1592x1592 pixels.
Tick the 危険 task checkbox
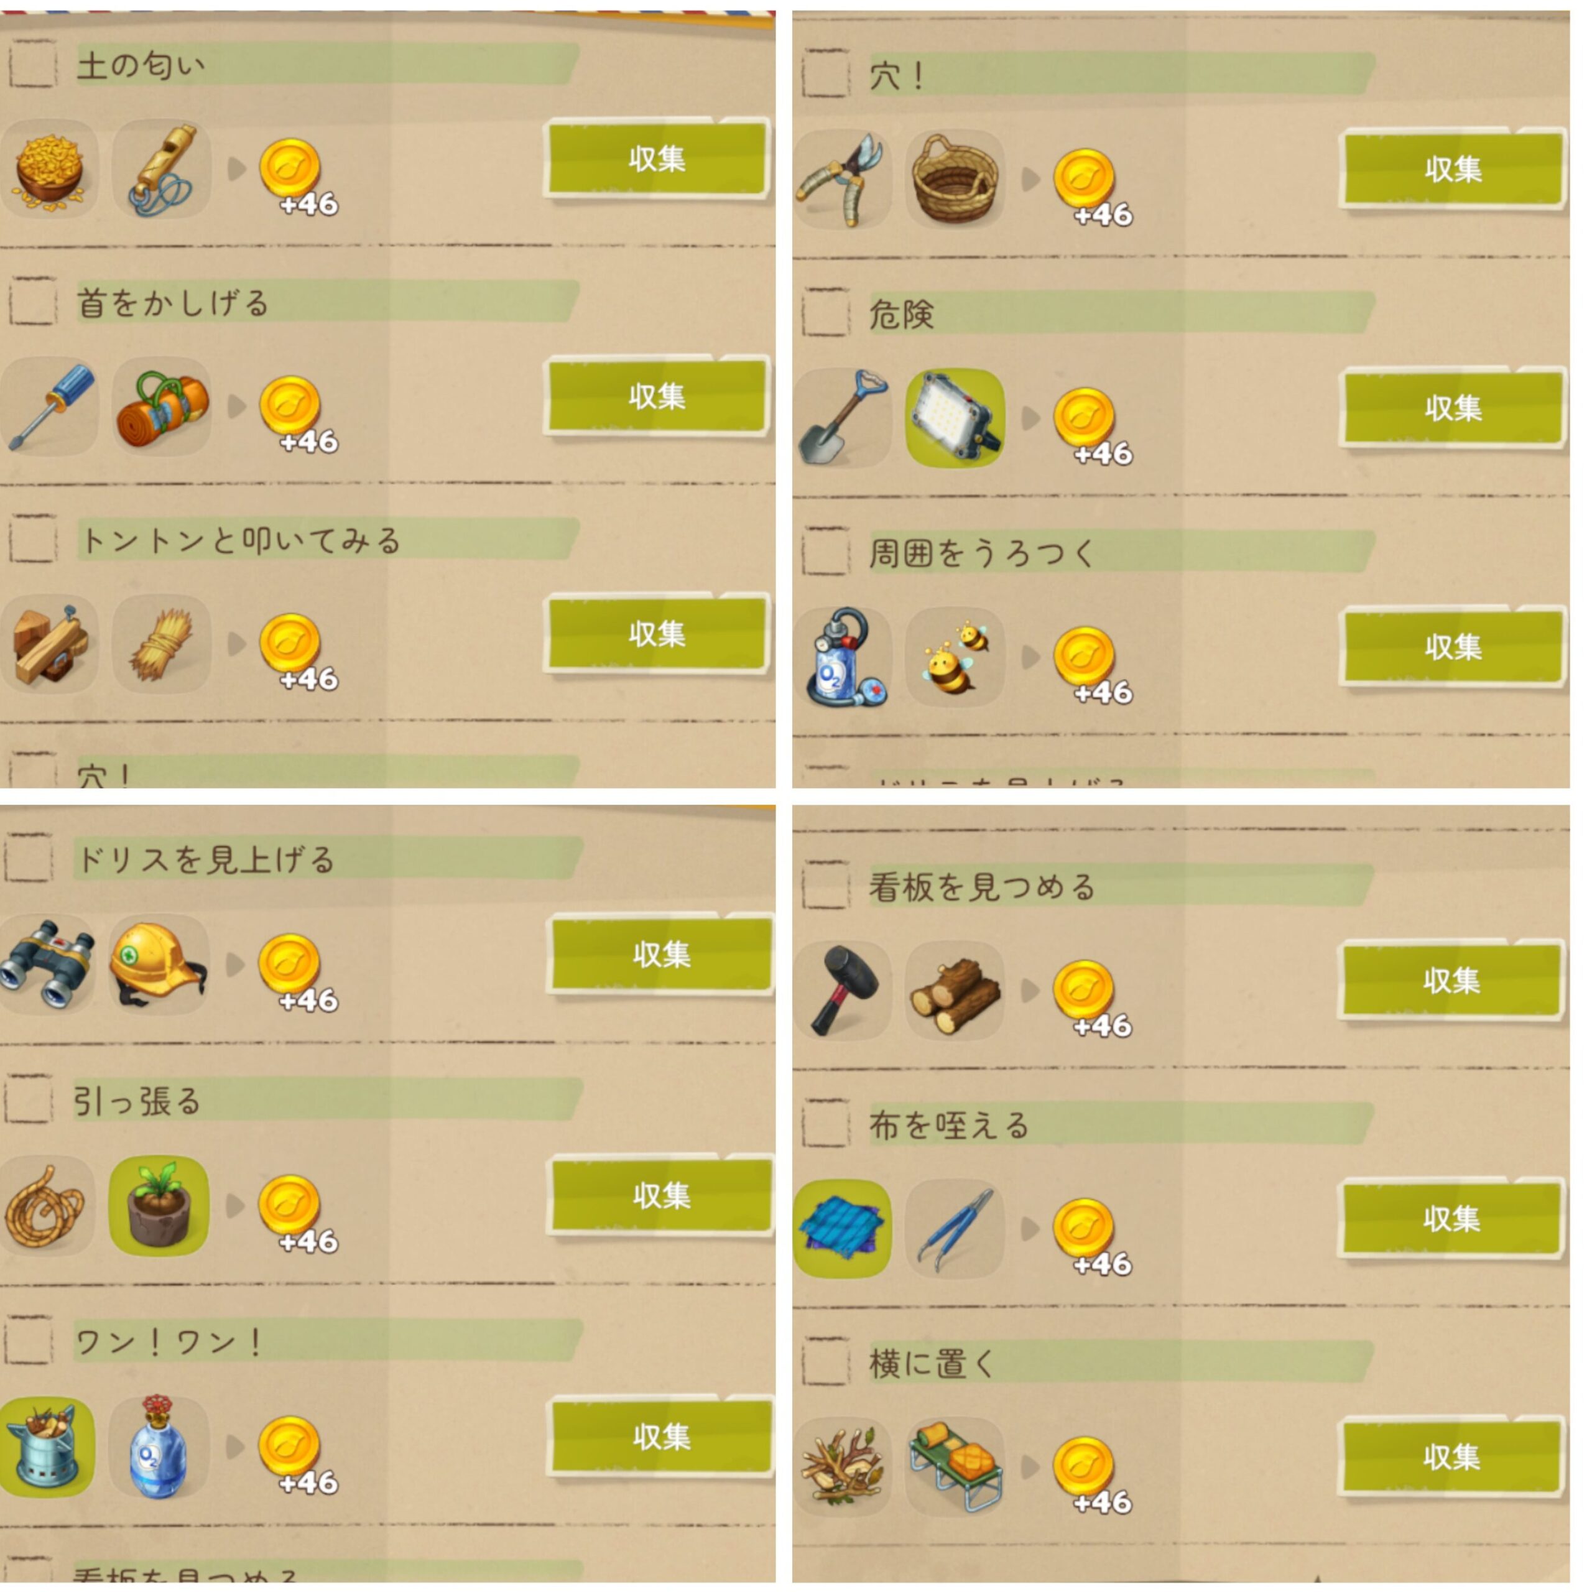pos(826,312)
